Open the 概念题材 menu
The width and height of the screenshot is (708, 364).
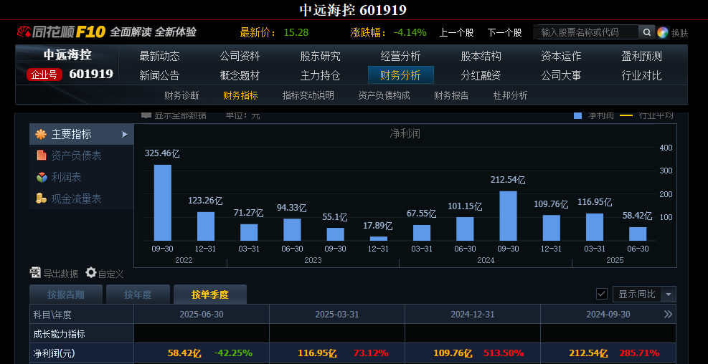(x=240, y=75)
